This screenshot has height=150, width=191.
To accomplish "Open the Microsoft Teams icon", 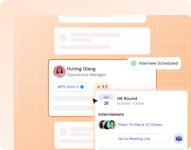I will pyautogui.click(x=179, y=139).
